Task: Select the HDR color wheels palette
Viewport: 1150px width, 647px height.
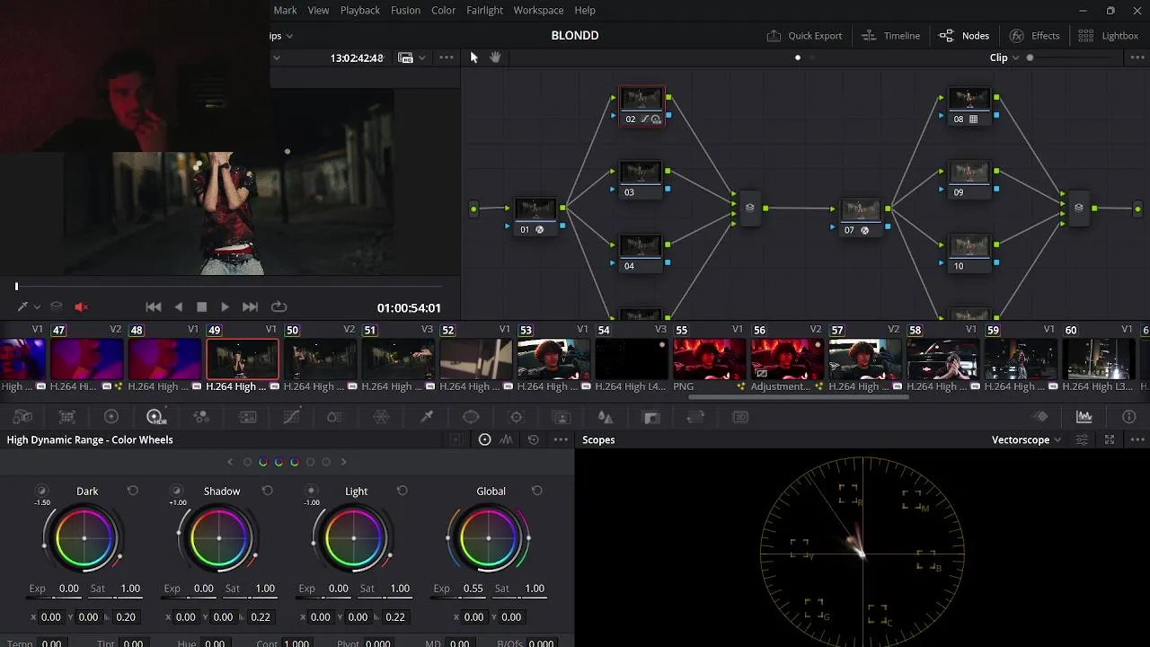Action: pos(155,417)
